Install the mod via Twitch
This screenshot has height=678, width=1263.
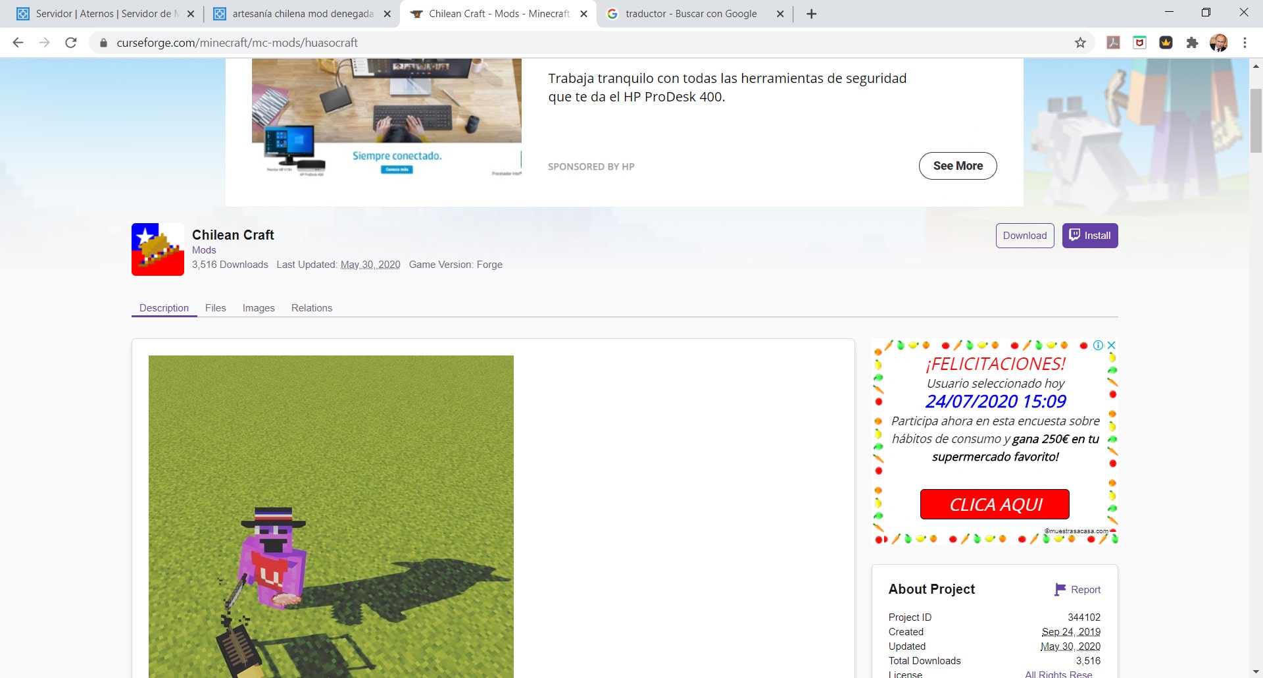click(1090, 236)
